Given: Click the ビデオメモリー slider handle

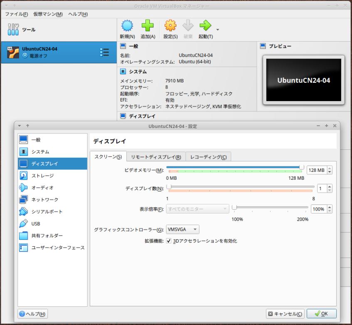Looking at the screenshot, I should (x=302, y=167).
